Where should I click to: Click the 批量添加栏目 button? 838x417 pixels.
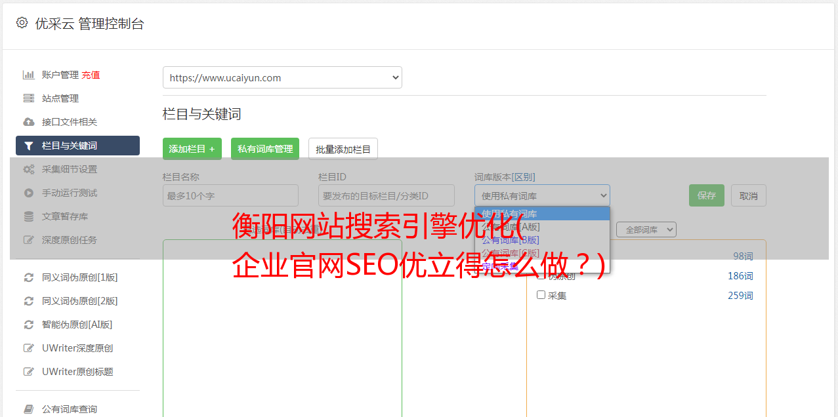click(x=343, y=149)
